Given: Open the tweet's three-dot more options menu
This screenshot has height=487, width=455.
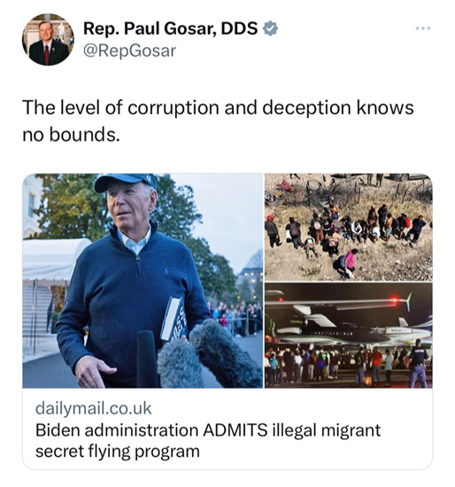Looking at the screenshot, I should [x=423, y=28].
